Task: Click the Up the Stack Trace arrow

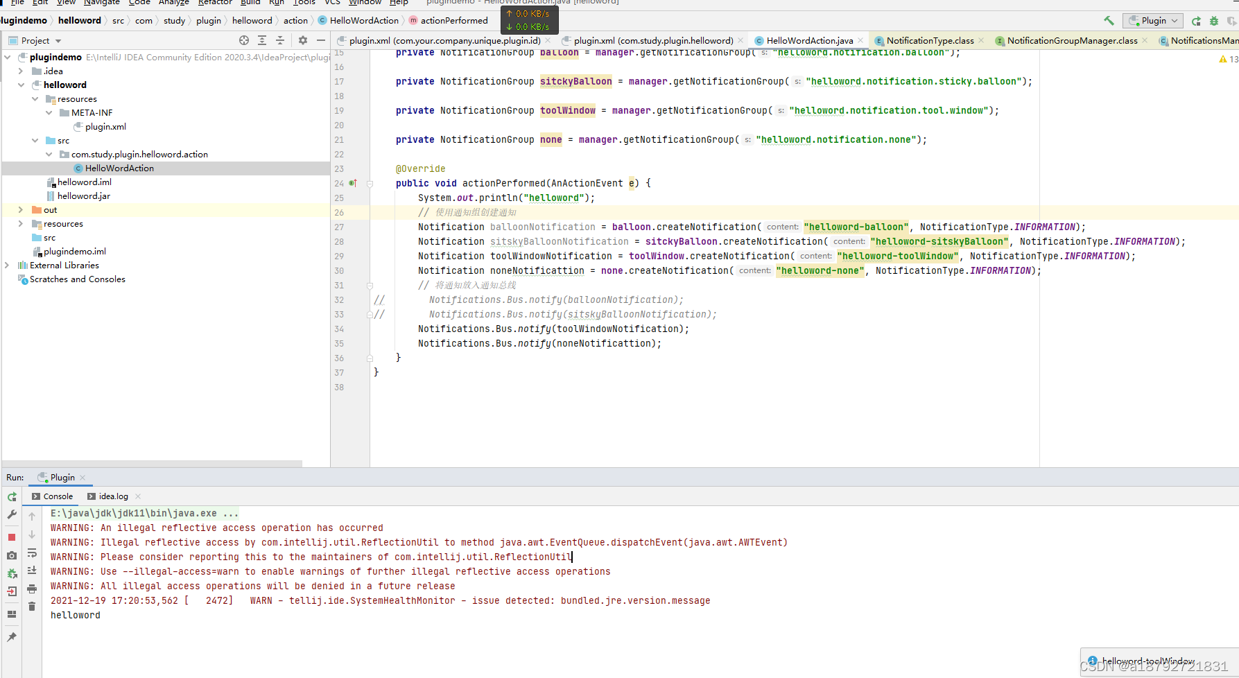Action: pyautogui.click(x=32, y=516)
